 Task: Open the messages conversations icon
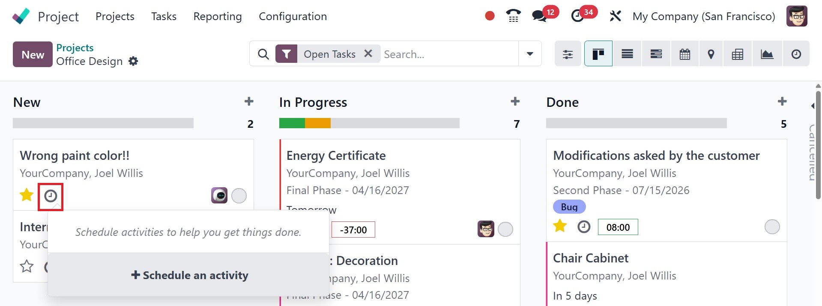pyautogui.click(x=539, y=16)
